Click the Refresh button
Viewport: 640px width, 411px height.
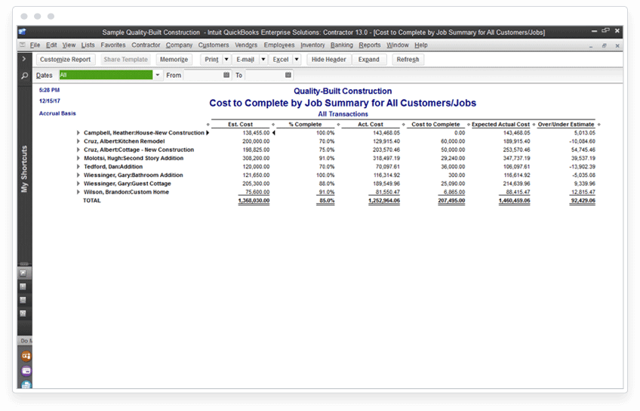point(408,59)
